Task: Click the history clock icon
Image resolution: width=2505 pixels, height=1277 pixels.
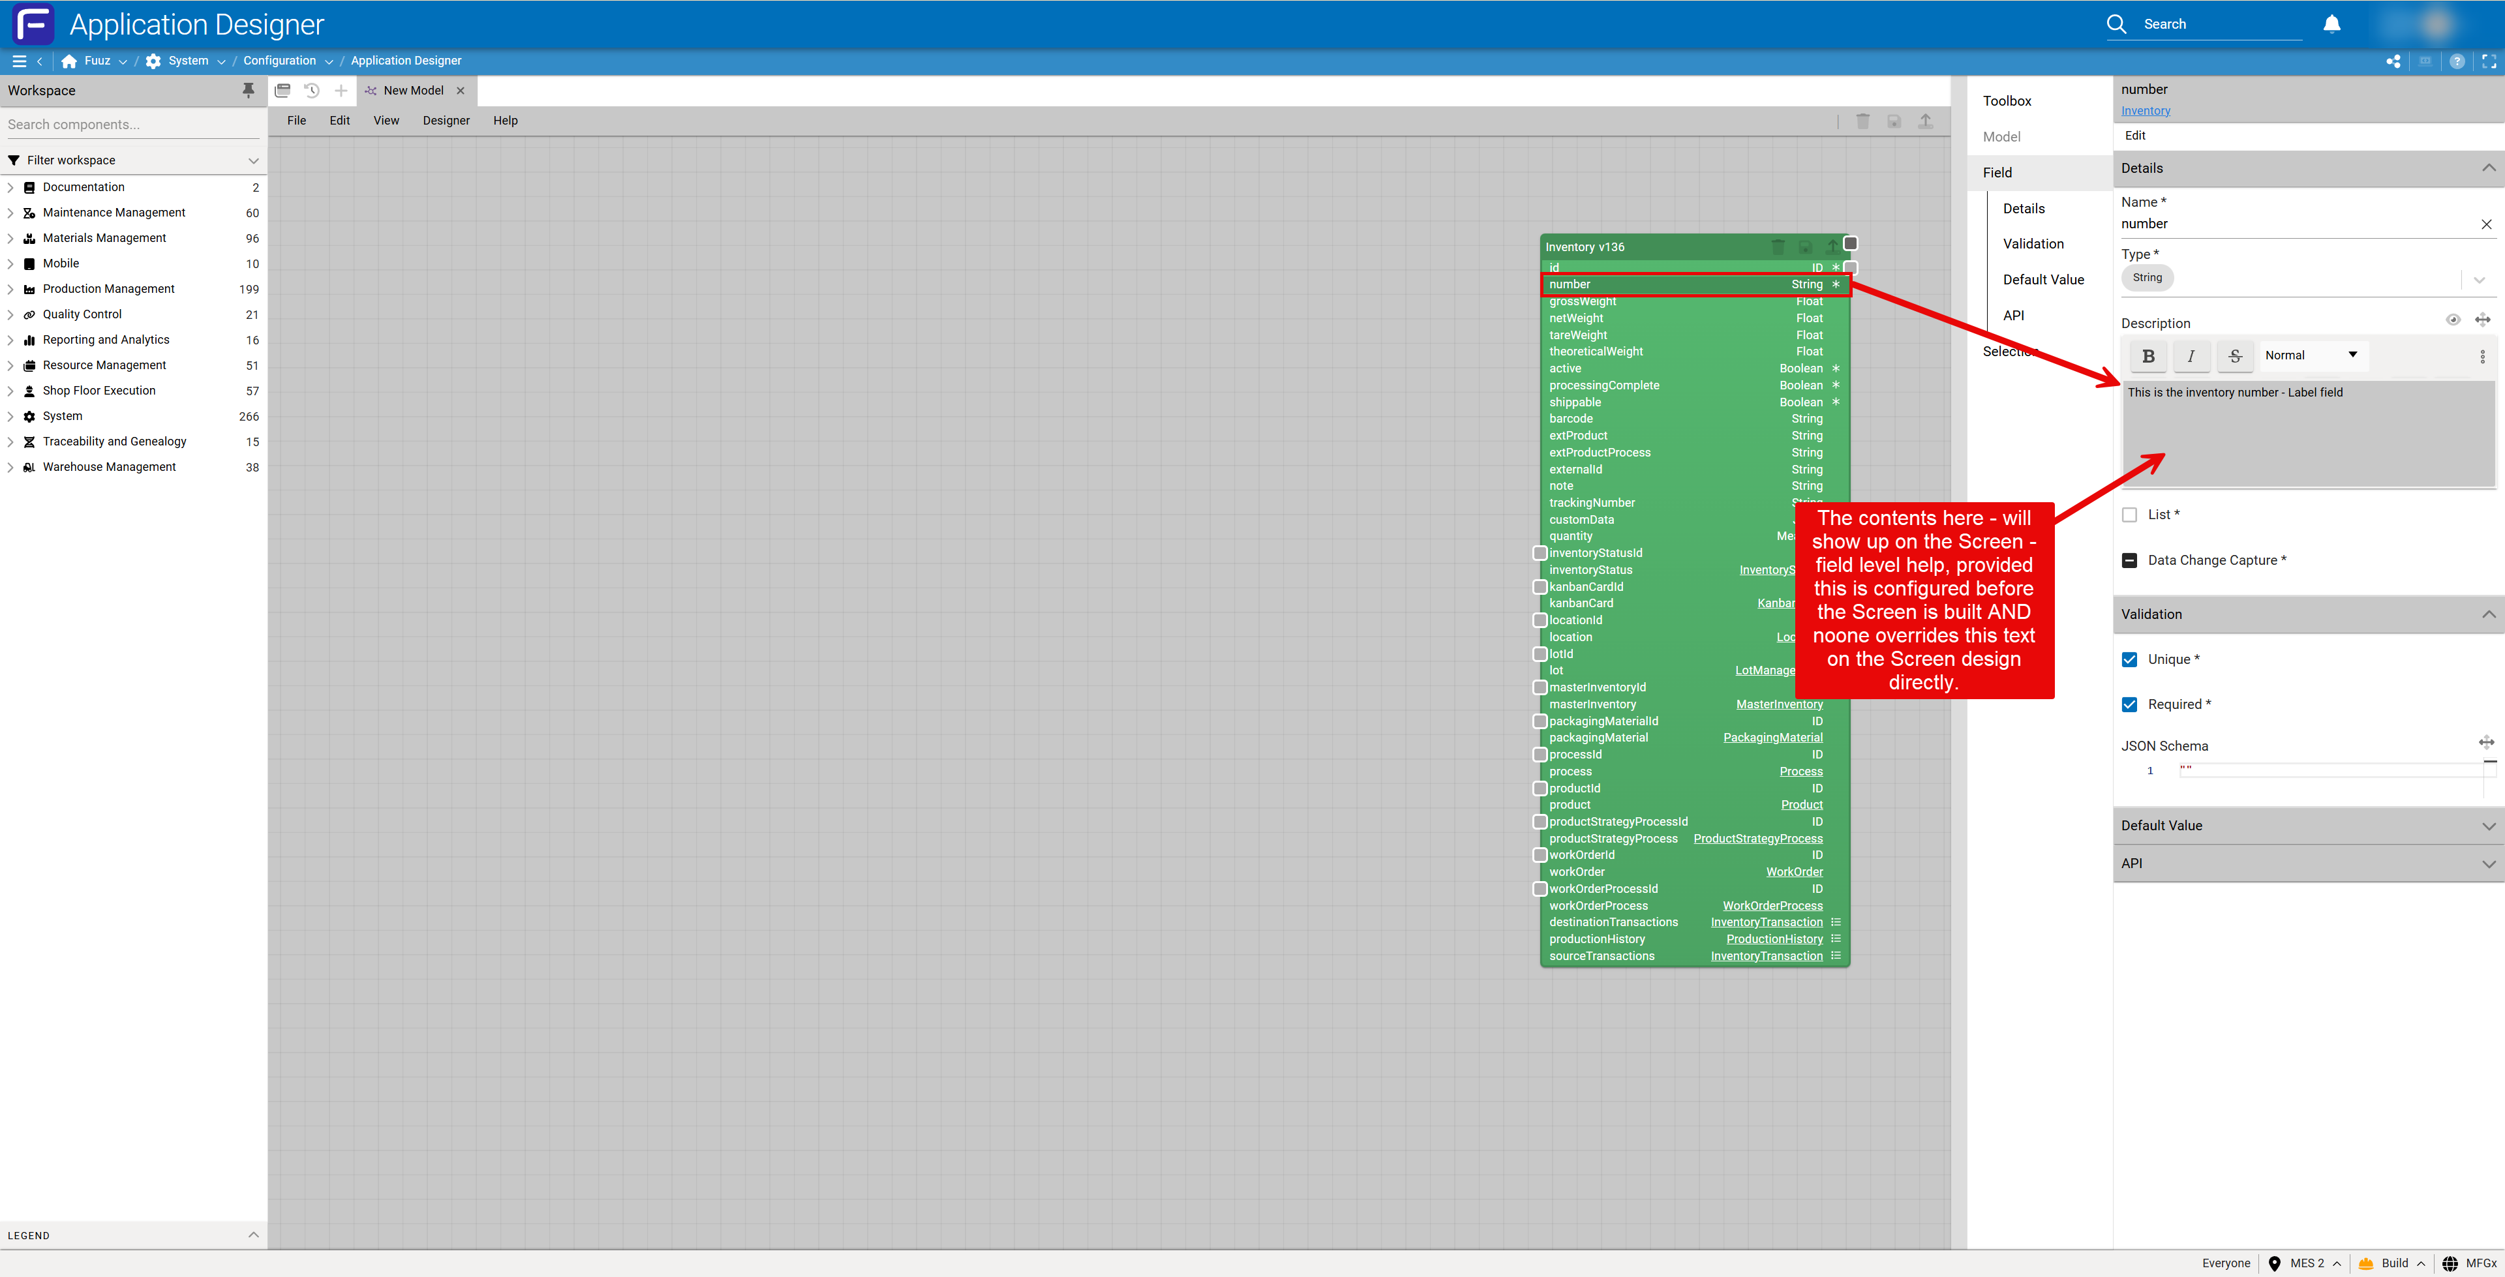Action: point(312,91)
